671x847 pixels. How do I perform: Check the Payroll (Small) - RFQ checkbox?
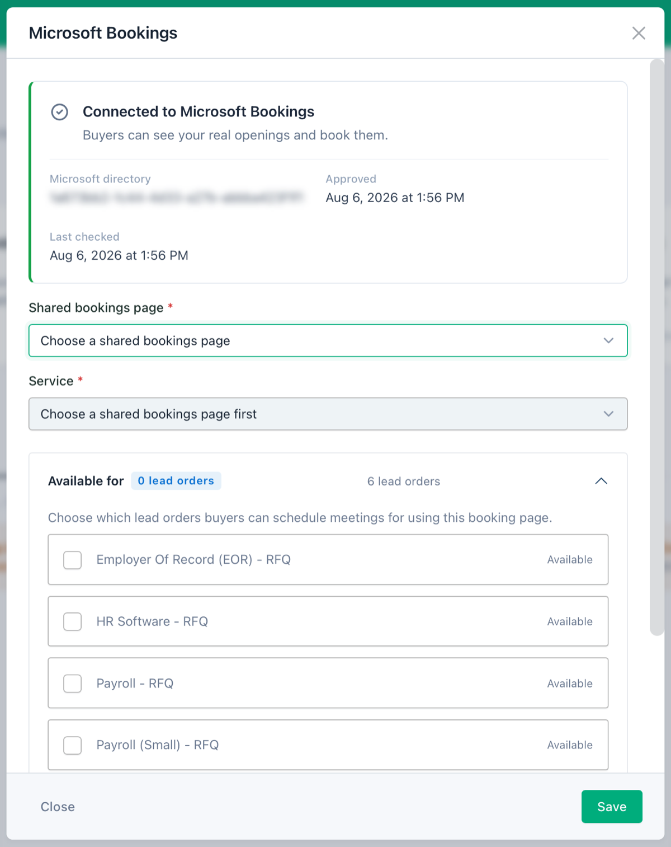(x=73, y=745)
